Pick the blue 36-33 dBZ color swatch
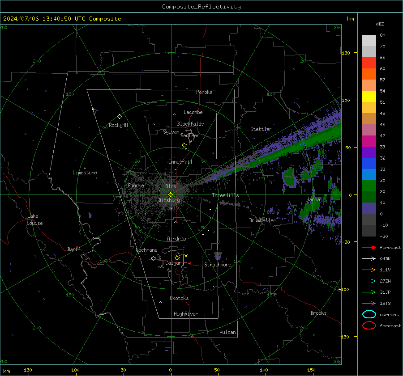Image resolution: width=403 pixels, height=376 pixels. pyautogui.click(x=369, y=164)
